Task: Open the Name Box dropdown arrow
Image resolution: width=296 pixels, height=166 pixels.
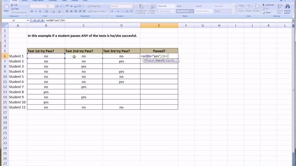Action: [x=28, y=20]
